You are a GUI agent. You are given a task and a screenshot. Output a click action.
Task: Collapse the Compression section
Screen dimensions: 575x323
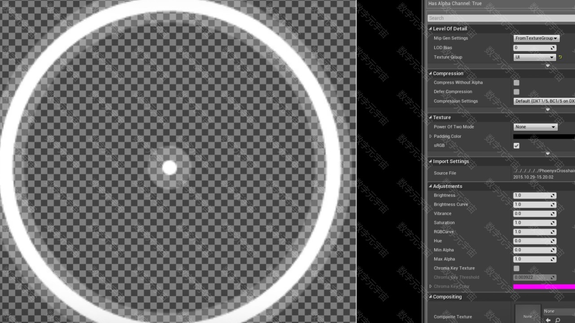(x=430, y=74)
